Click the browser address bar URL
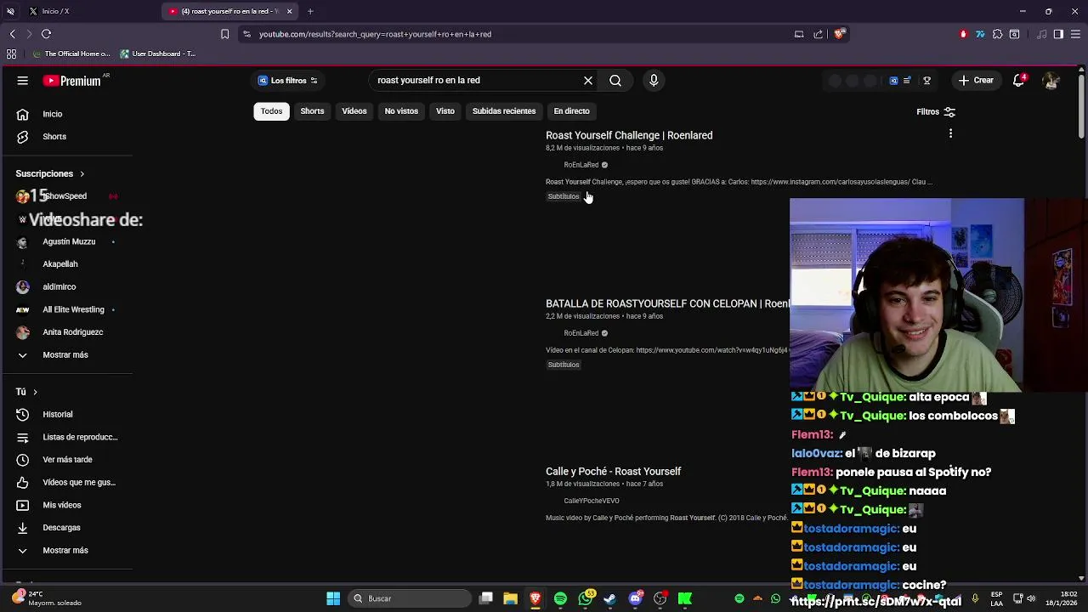The image size is (1088, 612). [x=375, y=34]
